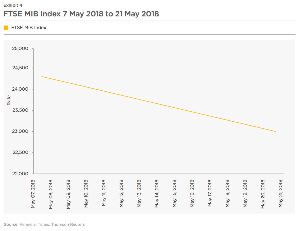
Task: Click the Source Financial Times citation text
Action: [x=44, y=224]
